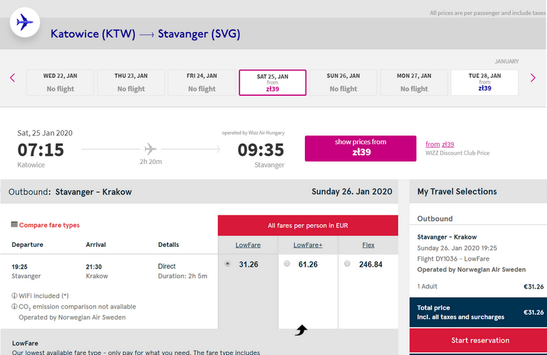
Task: Click the Compare fare types table icon
Action: pos(14,224)
